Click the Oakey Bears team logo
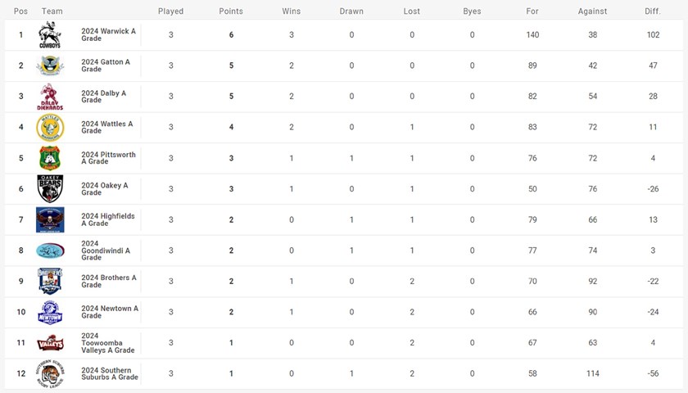688x393 pixels. tap(50, 188)
